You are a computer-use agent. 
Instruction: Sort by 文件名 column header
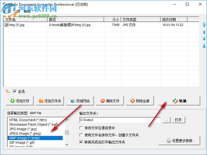[25, 19]
